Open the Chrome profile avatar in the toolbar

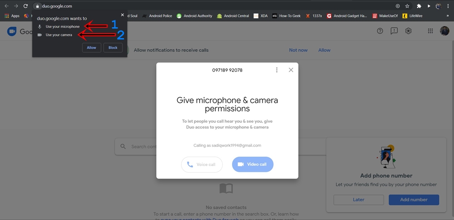coord(439,6)
